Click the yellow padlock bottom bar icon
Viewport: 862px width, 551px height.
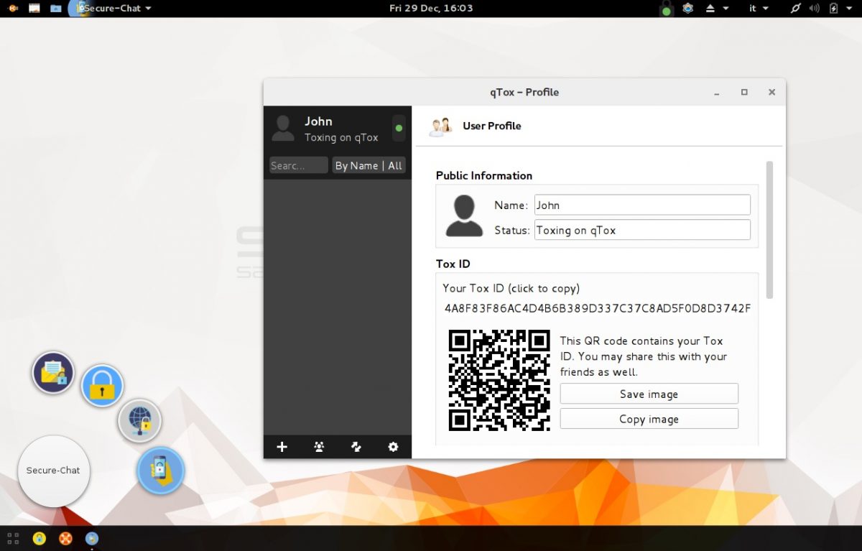40,538
